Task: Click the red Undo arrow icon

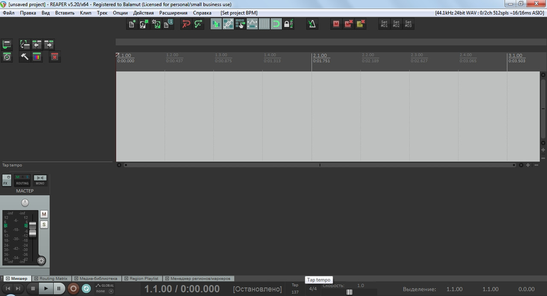Action: [x=186, y=24]
